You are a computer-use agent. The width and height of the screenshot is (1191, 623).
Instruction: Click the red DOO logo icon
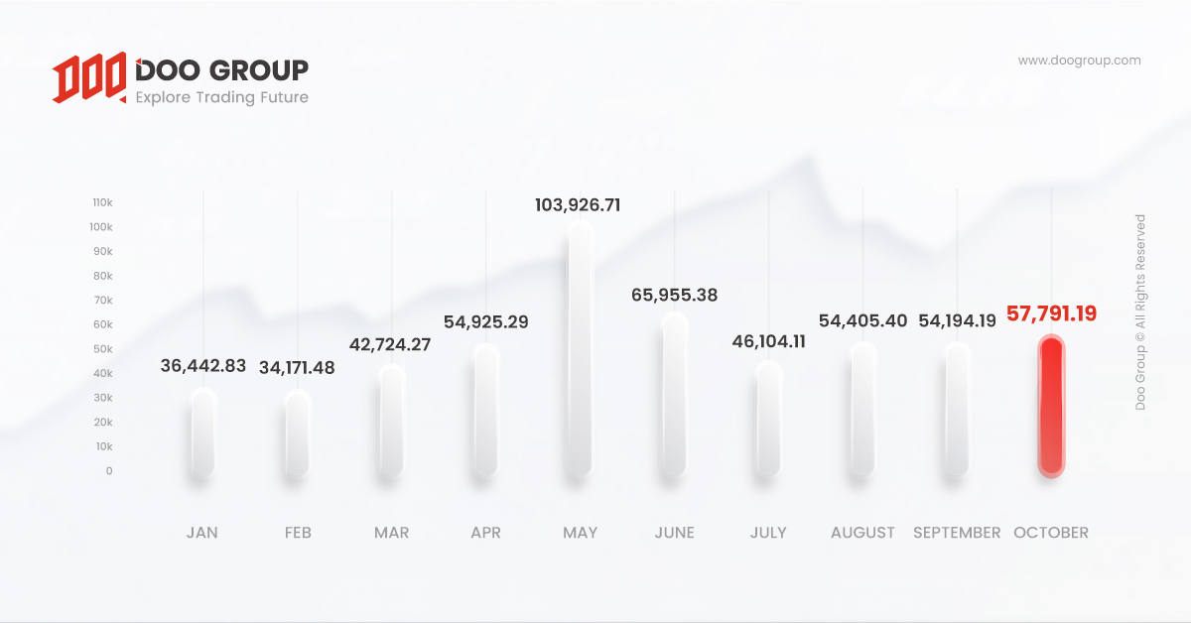click(89, 79)
